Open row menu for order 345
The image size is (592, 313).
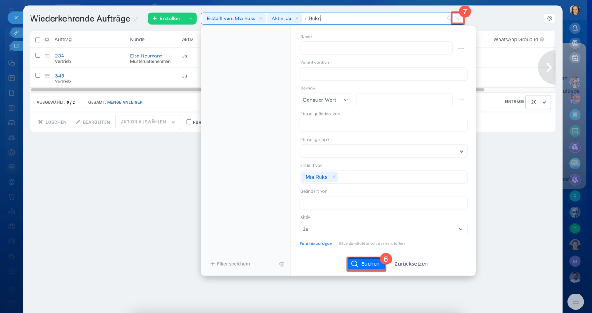pos(47,75)
